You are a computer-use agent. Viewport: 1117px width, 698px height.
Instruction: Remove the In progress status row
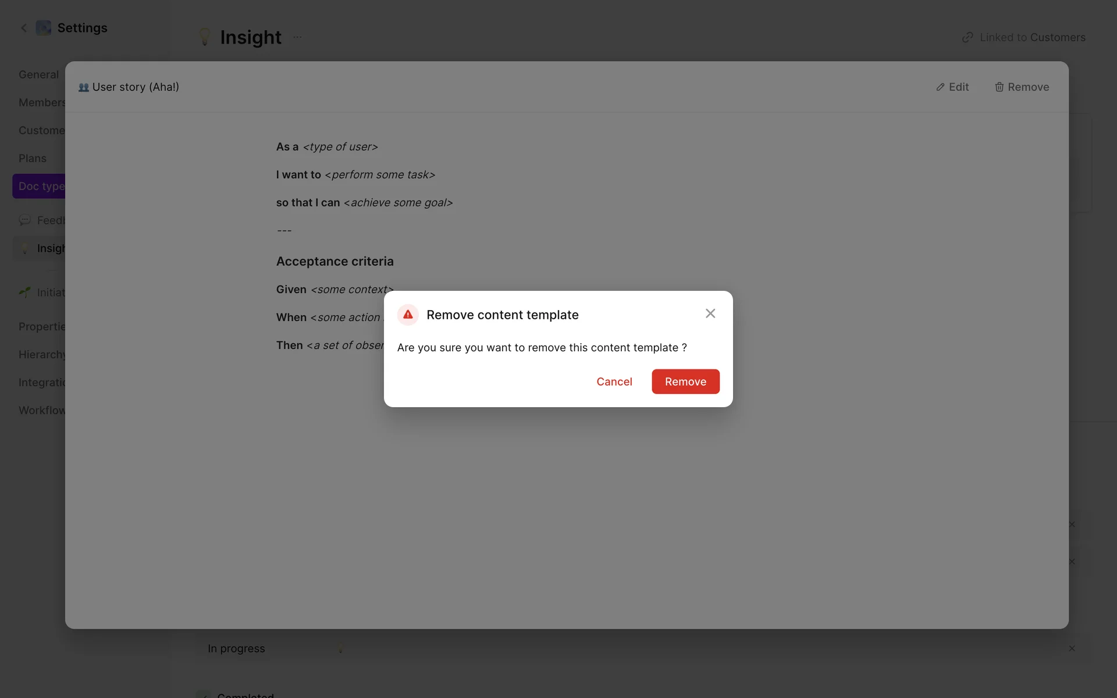(x=1072, y=649)
